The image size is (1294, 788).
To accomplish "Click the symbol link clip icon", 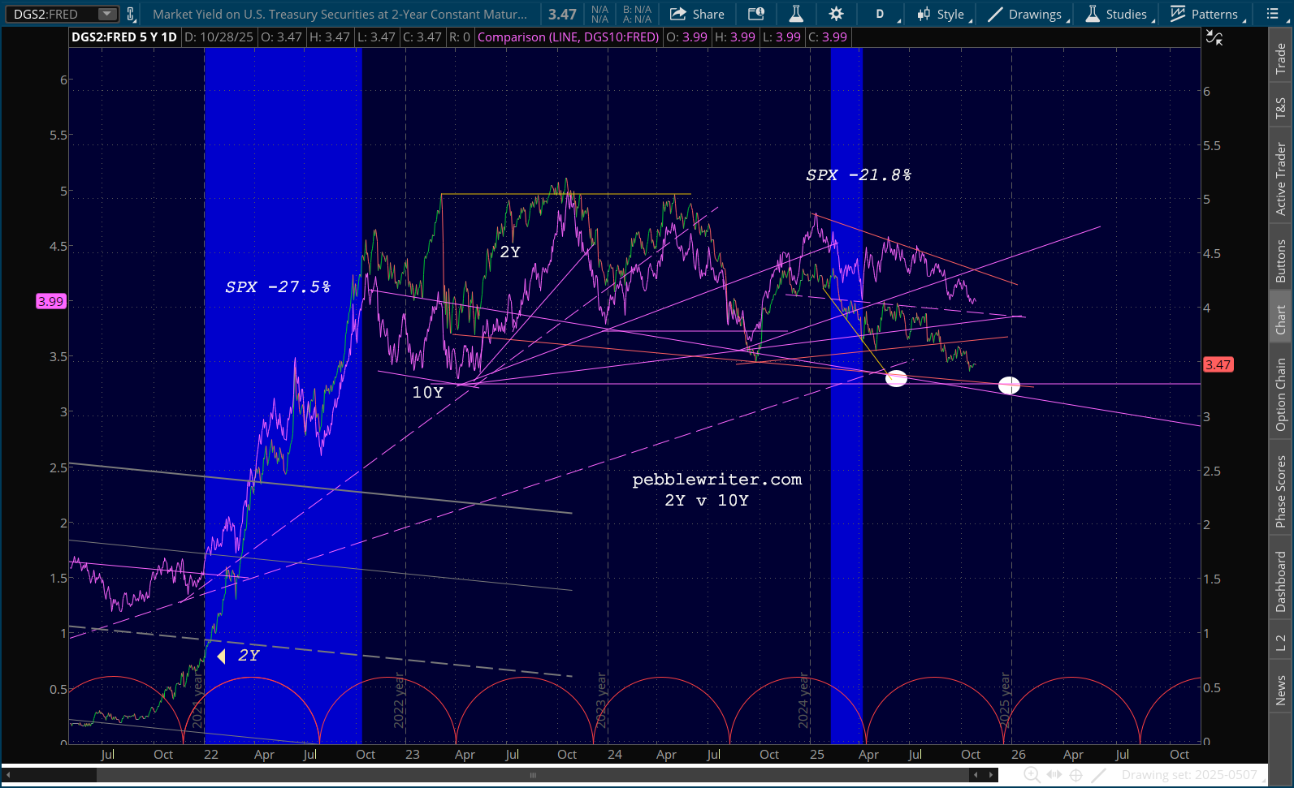I will pos(131,14).
